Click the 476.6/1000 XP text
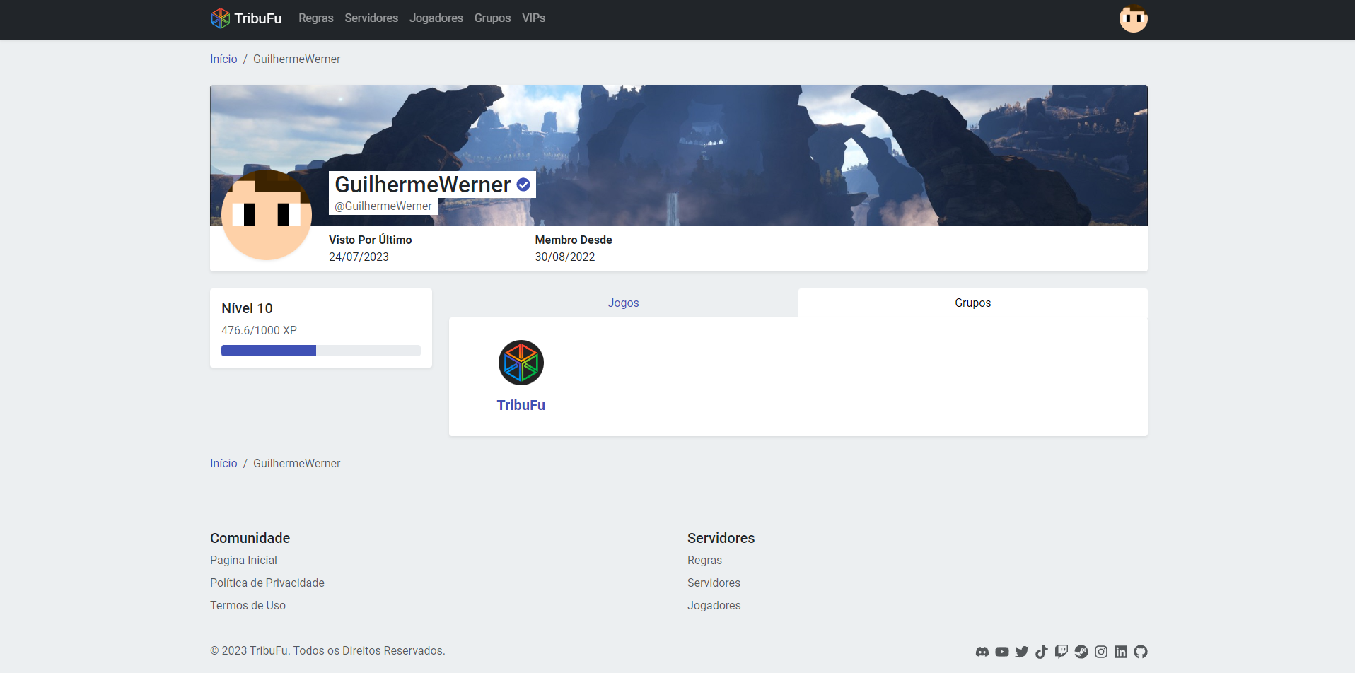 [259, 330]
